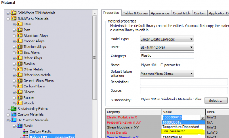Click the Woods folder icon
Screen dimensions: 229x138
point(20,103)
